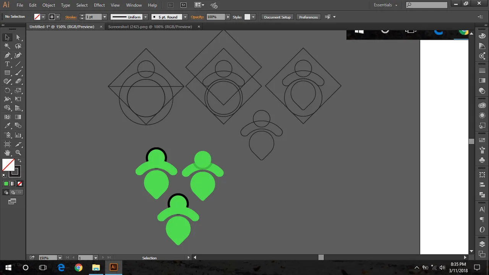Select the Lasso tool
This screenshot has height=275, width=489.
[x=18, y=46]
